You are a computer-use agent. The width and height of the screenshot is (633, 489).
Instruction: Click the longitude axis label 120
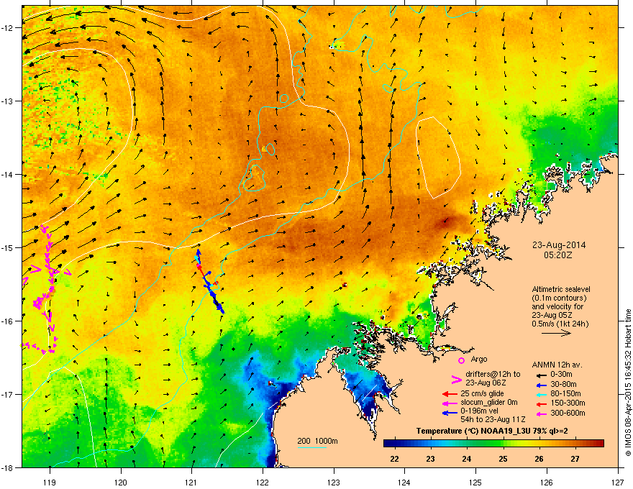tap(121, 483)
